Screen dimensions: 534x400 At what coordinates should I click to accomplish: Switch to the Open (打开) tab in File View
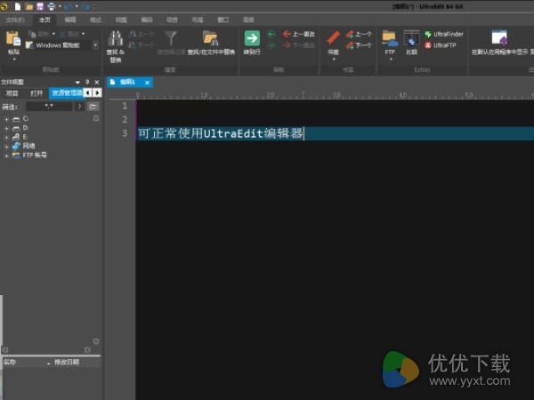(x=36, y=92)
